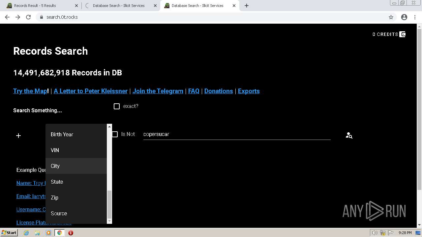Screen dimensions: 422x237
Task: Open the FAQ link
Action: click(194, 91)
